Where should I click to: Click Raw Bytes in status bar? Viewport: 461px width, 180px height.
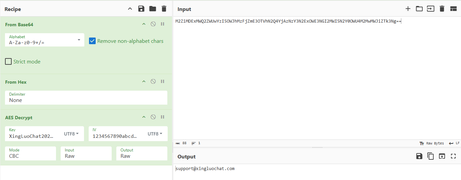click(x=432, y=143)
